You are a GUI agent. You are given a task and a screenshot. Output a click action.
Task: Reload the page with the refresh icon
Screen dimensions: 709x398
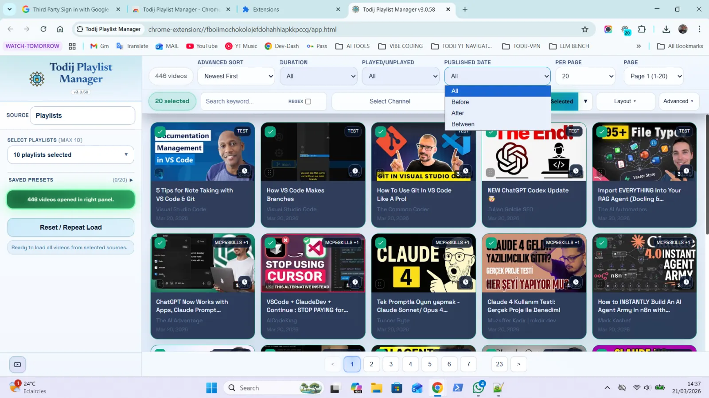pos(43,29)
